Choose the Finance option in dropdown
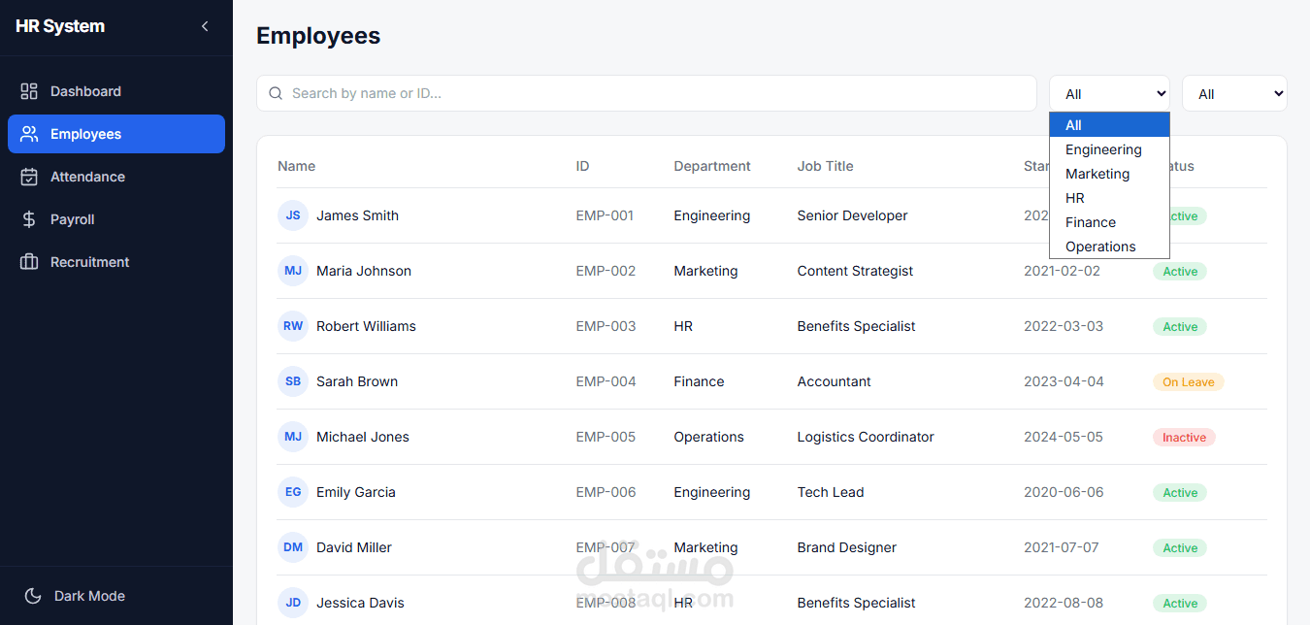 1091,222
